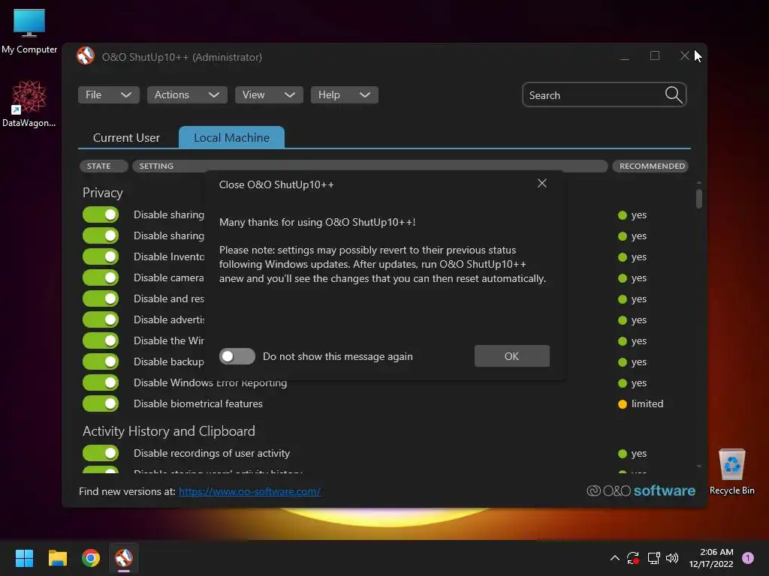
Task: Click 'yes' recommendation for recordings of user activity
Action: click(632, 453)
